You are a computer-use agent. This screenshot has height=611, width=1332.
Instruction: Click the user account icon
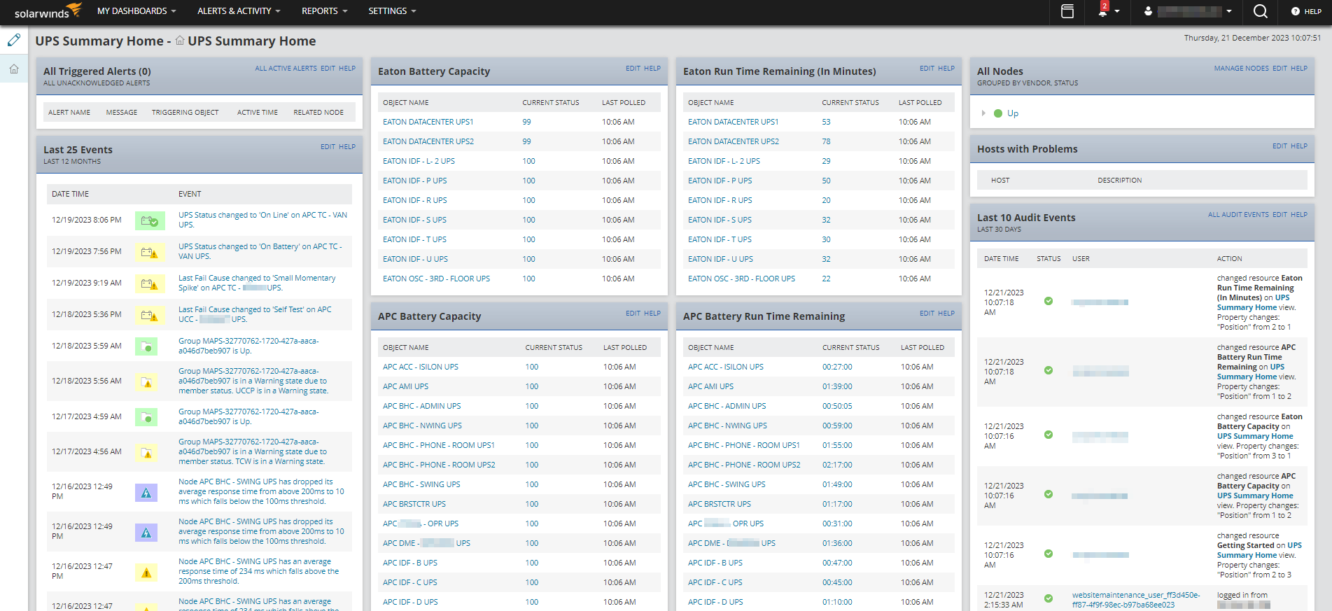(1148, 11)
